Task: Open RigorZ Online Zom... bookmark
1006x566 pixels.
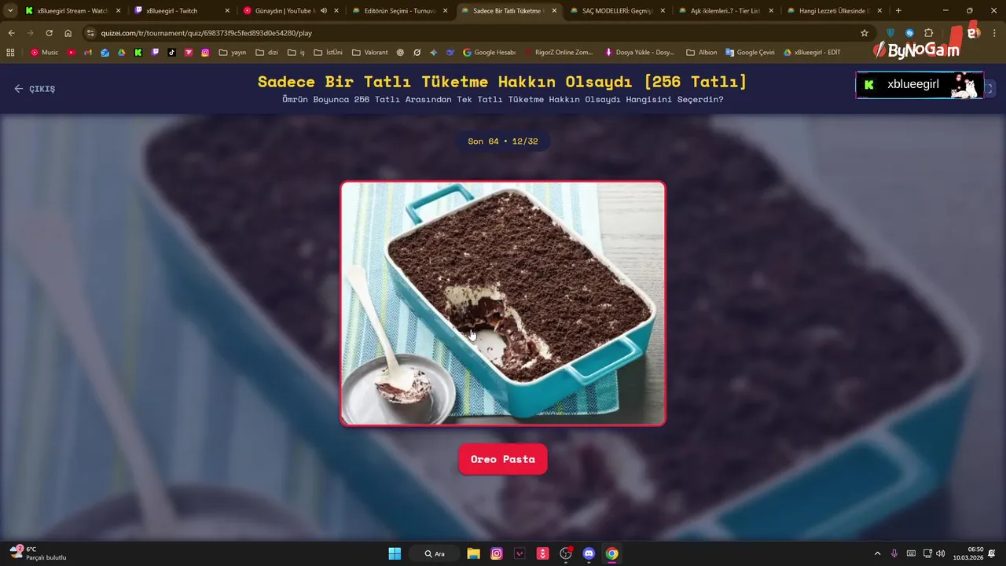Action: [x=558, y=53]
